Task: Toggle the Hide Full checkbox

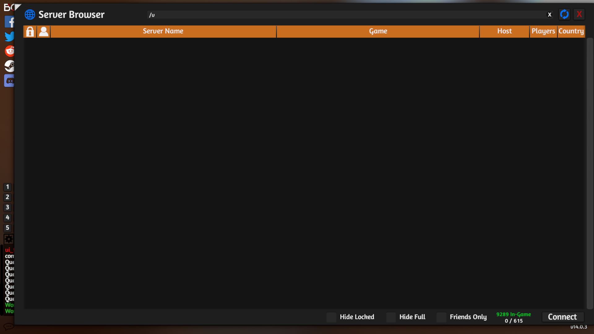Action: pos(391,317)
